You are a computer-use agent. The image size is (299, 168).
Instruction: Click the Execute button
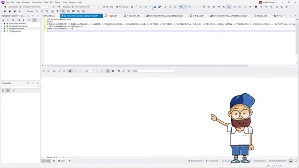(x=29, y=11)
